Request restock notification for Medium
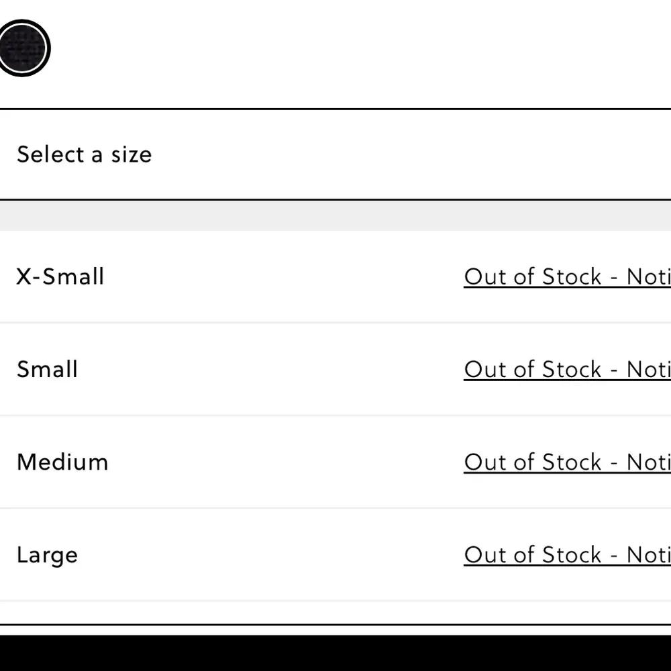This screenshot has height=671, width=671. point(567,462)
